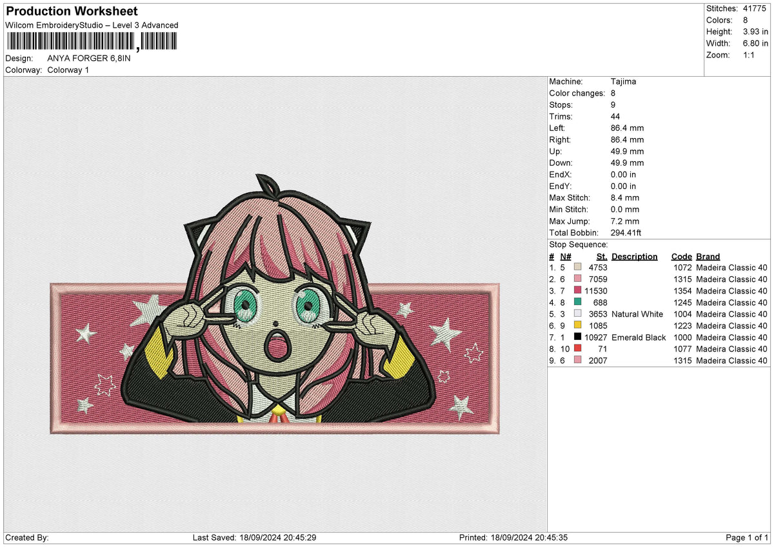Click the Emerald Black color swatch
The height and width of the screenshot is (547, 774).
point(577,337)
